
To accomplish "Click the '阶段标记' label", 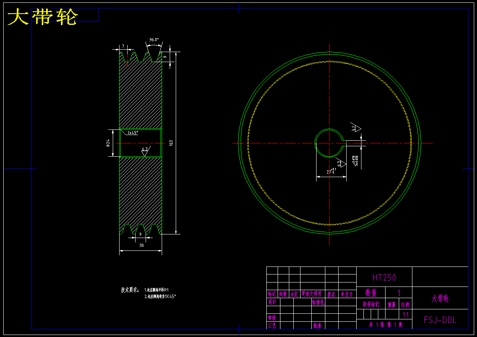I will coord(371,304).
